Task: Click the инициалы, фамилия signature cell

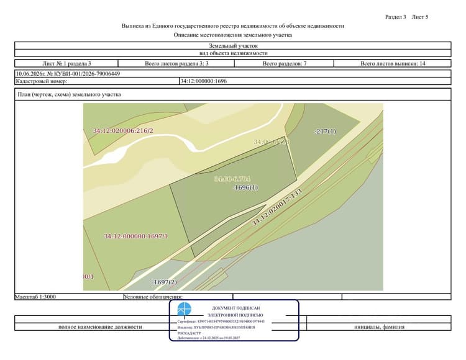Action: [x=379, y=326]
